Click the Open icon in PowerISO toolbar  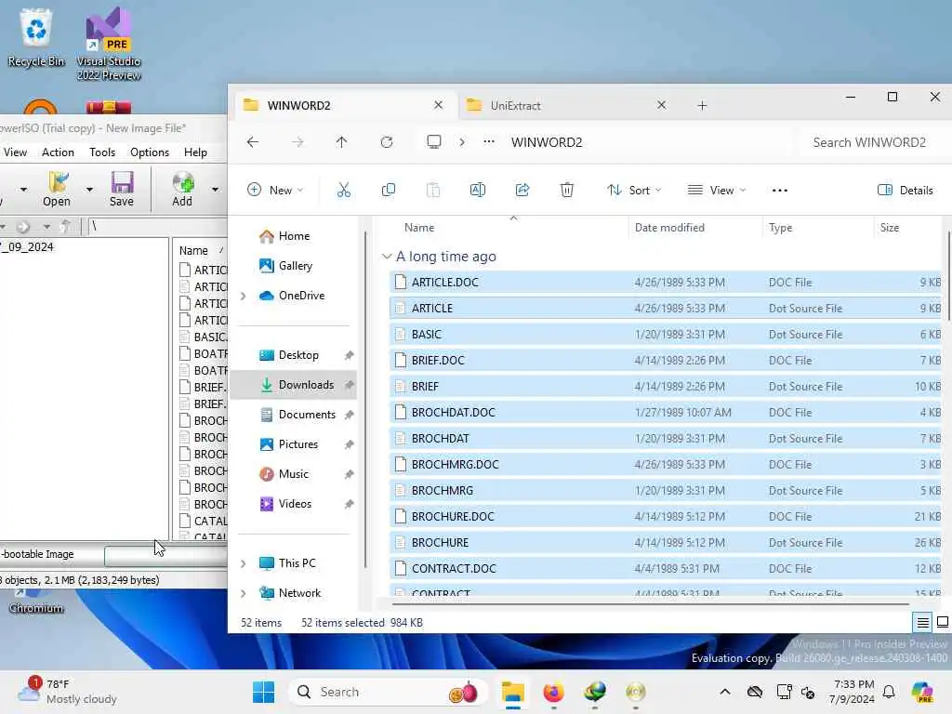[57, 189]
